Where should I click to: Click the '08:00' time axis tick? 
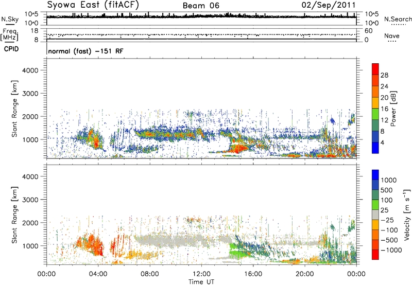(x=149, y=274)
